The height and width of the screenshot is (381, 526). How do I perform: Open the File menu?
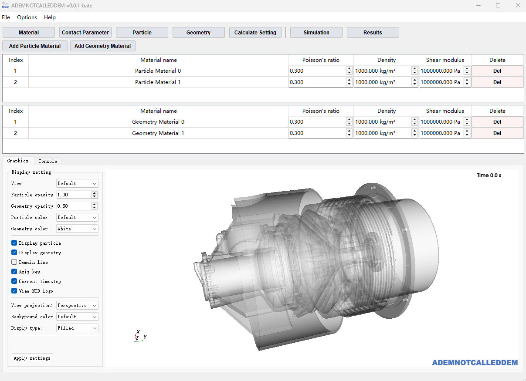pyautogui.click(x=6, y=17)
